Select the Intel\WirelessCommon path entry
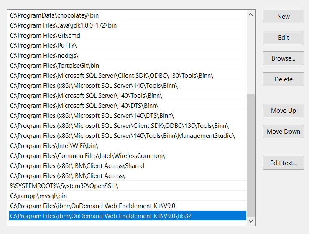309x234 pixels. coord(127,156)
